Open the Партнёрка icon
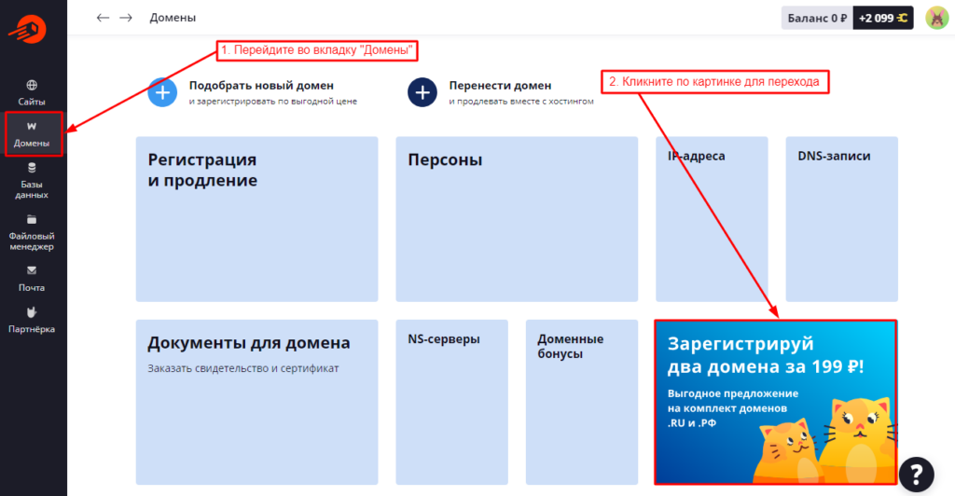955x496 pixels. [x=32, y=312]
